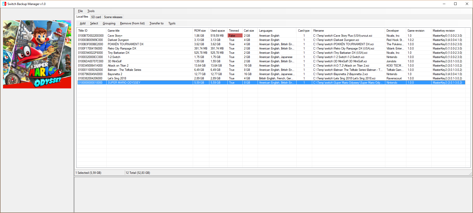The width and height of the screenshot is (473, 213).
Task: Switch to the SD card tab
Action: point(96,17)
